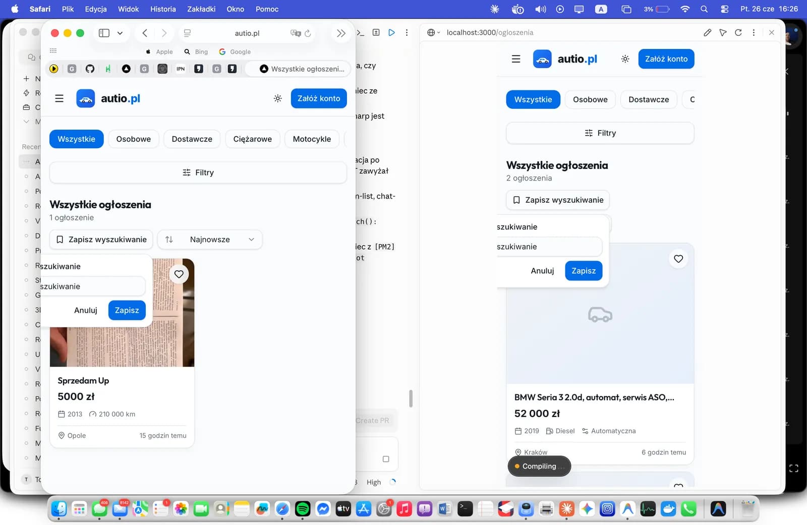Switch to the GitHub pinned tab

(x=90, y=69)
